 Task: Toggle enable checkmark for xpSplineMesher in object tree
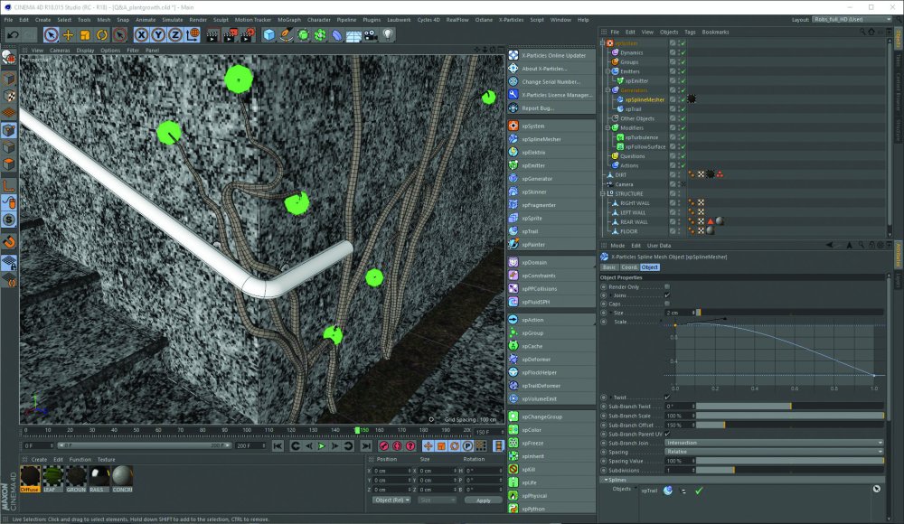[683, 99]
